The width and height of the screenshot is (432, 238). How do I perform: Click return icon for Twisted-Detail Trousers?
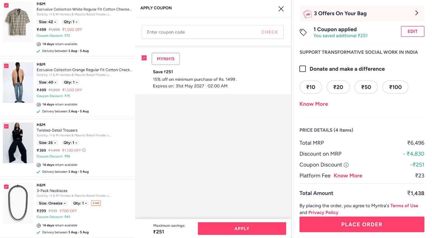pos(39,165)
